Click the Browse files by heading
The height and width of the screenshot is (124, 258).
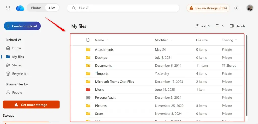pyautogui.click(x=17, y=84)
